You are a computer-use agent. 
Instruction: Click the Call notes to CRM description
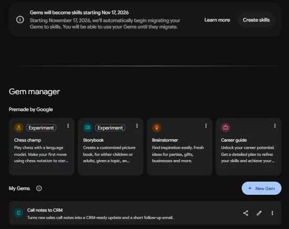[100, 217]
